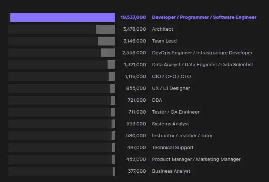Image resolution: width=269 pixels, height=182 pixels.
Task: Select the DBA label
Action: (x=157, y=100)
